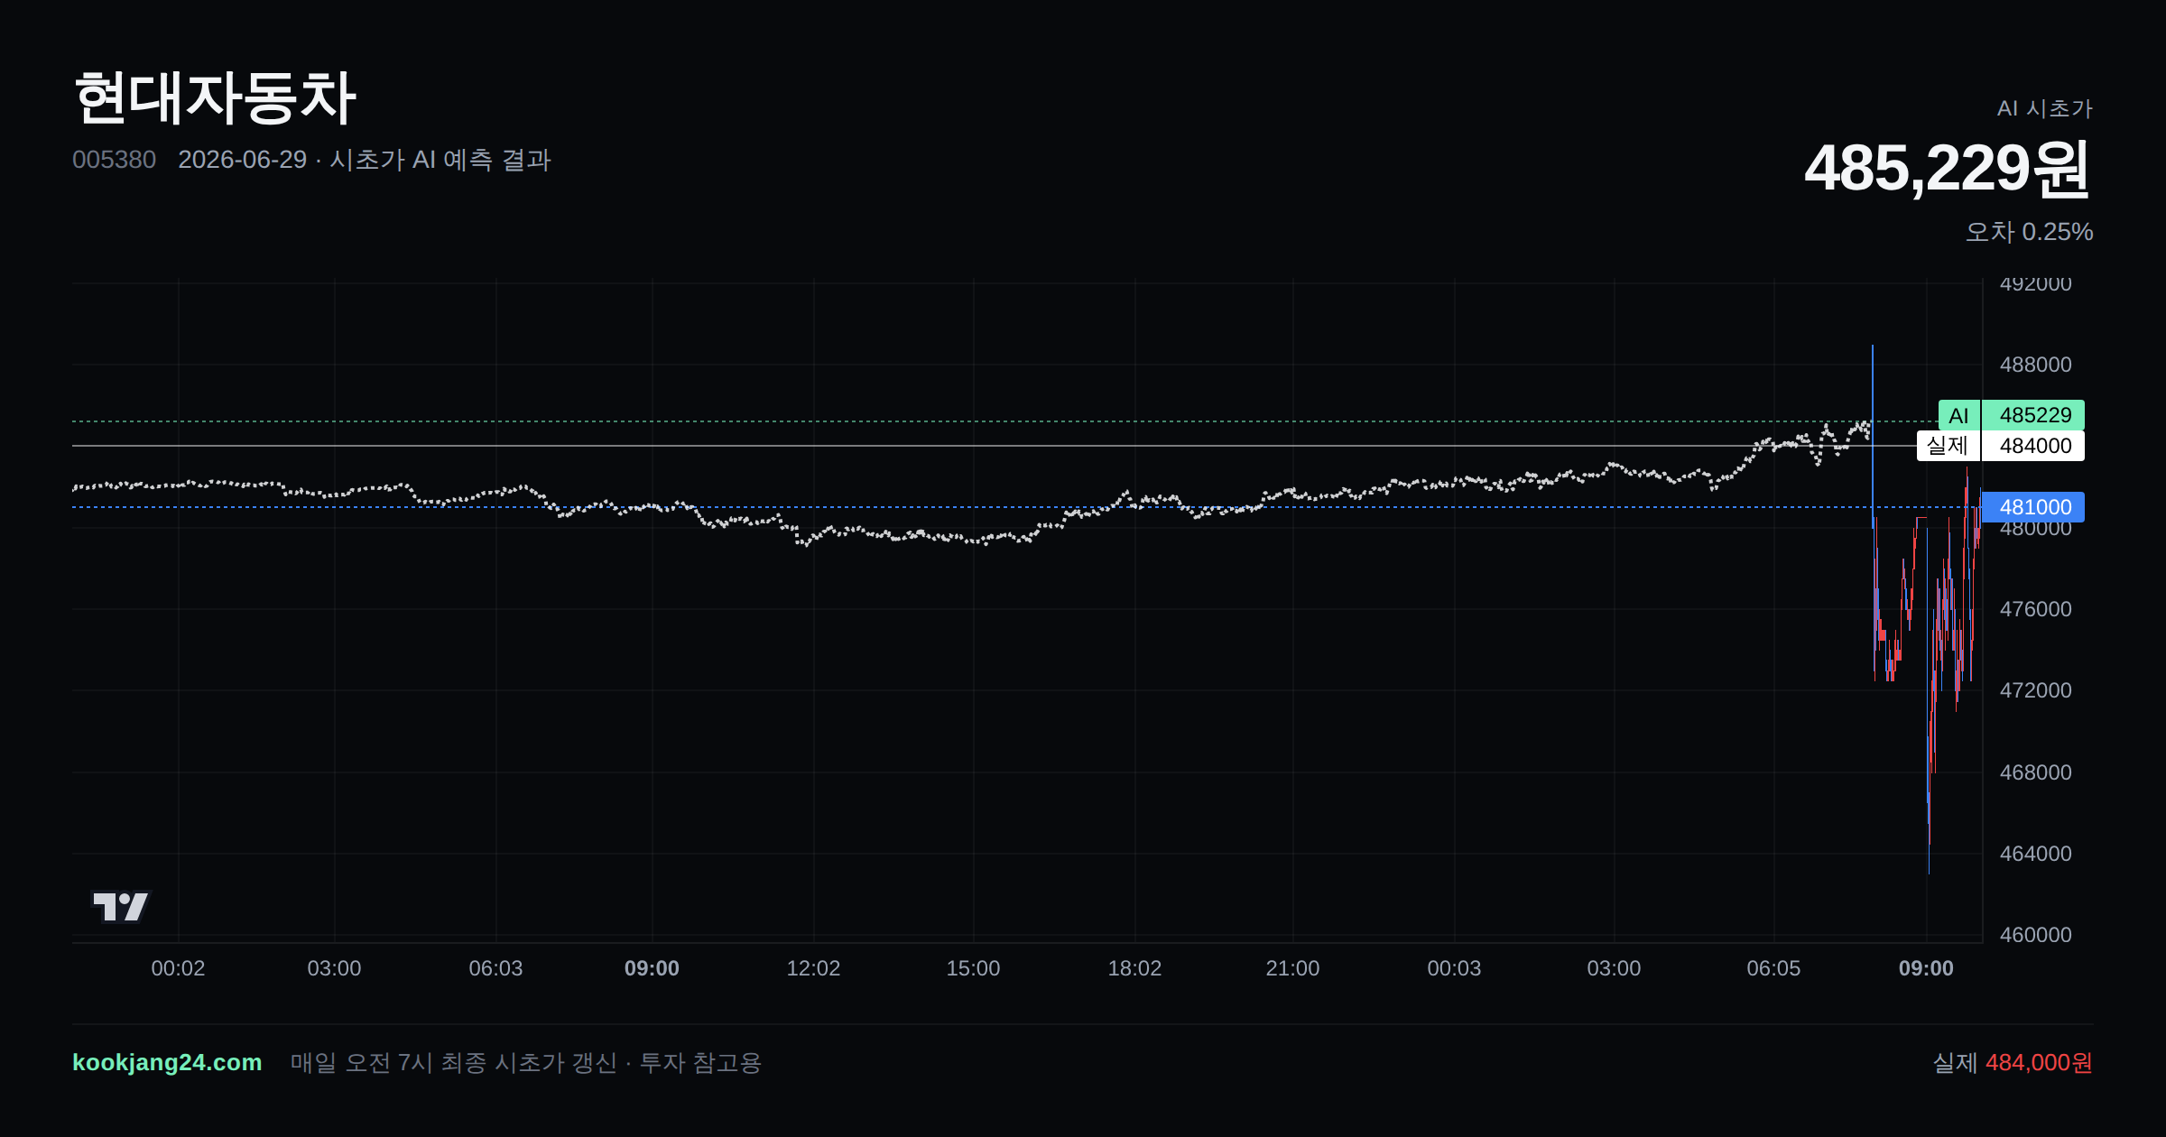Click the 15:00 time axis label
This screenshot has height=1137, width=2166.
point(973,968)
